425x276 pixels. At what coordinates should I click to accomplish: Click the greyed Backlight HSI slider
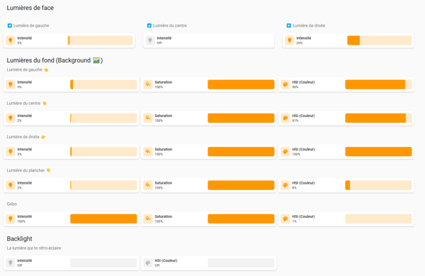241,263
